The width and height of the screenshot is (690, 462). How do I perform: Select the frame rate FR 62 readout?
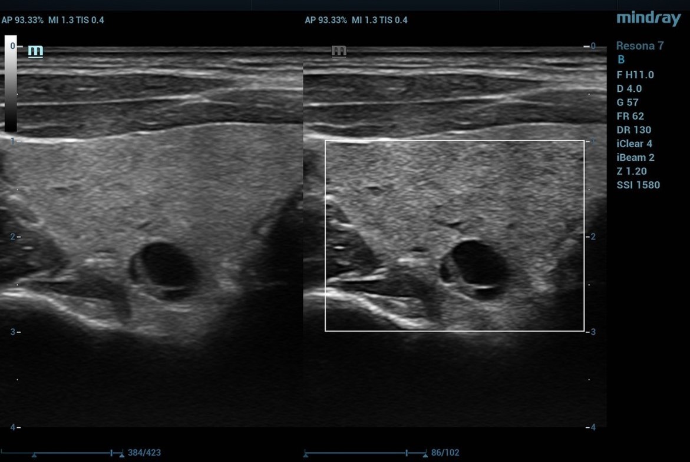[x=629, y=115]
